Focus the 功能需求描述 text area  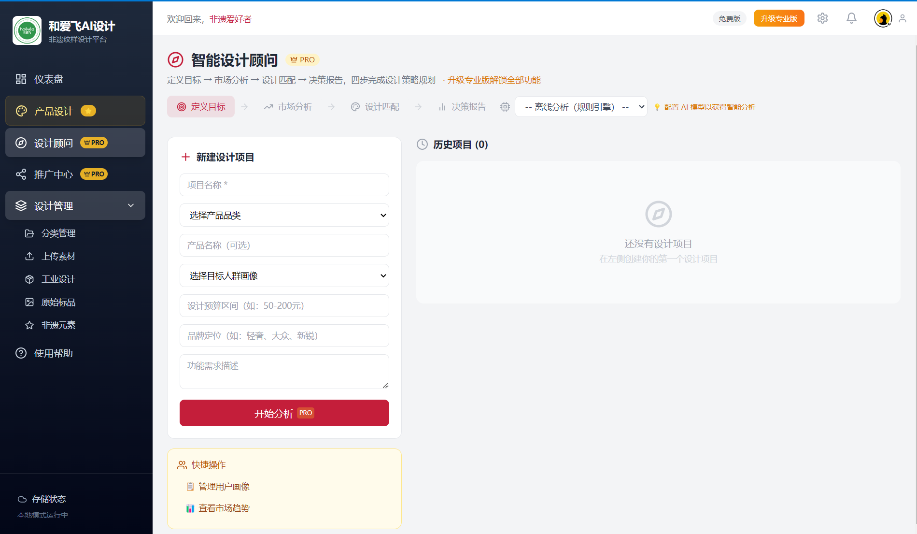284,372
